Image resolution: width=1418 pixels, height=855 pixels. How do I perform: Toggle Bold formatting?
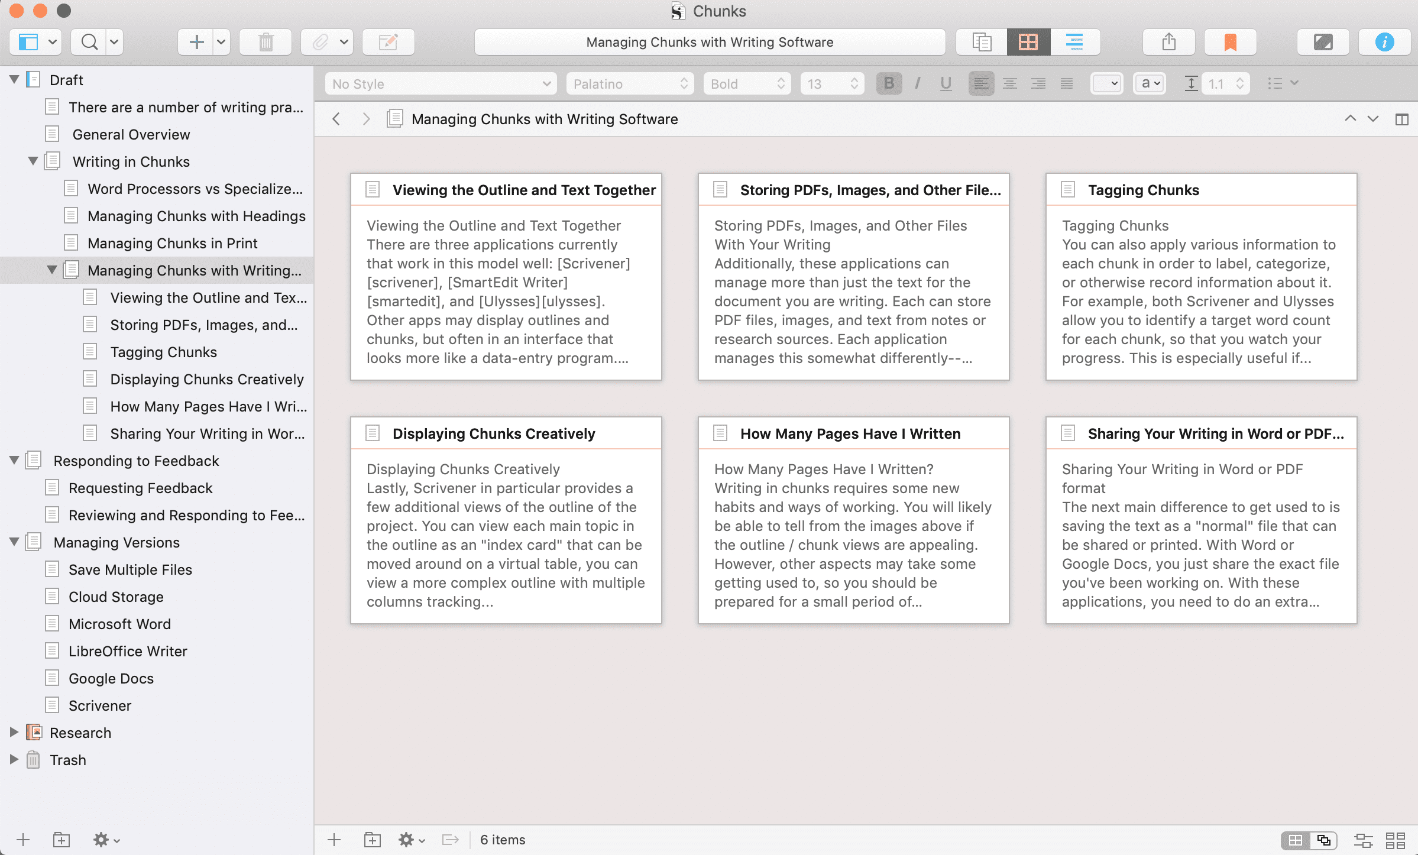tap(888, 83)
